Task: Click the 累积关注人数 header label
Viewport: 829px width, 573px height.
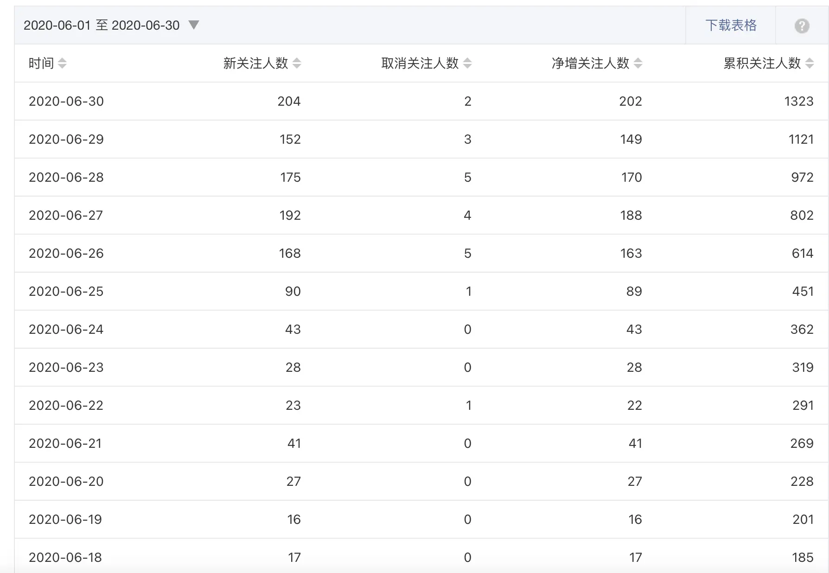Action: coord(762,64)
